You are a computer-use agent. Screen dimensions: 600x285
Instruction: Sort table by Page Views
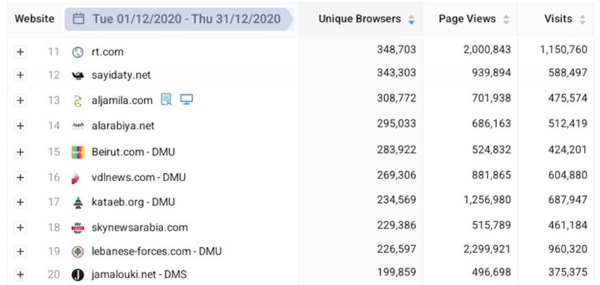click(x=506, y=20)
